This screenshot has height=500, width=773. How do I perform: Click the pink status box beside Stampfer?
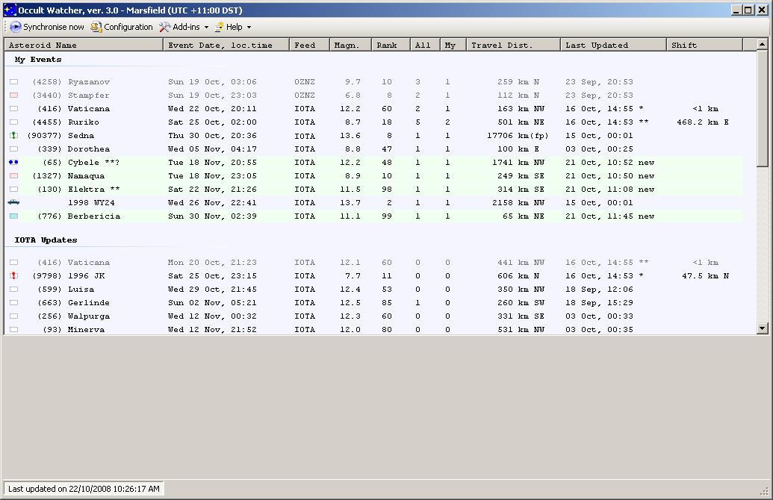(x=13, y=96)
